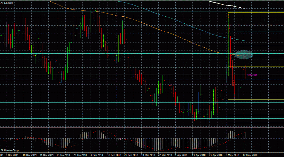This screenshot has height=157, width=284.
Task: Click the 22 Mar 2010 date label
Action: click(x=165, y=155)
